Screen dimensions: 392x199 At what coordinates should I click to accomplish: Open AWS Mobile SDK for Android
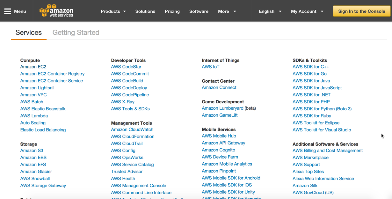coord(231,178)
